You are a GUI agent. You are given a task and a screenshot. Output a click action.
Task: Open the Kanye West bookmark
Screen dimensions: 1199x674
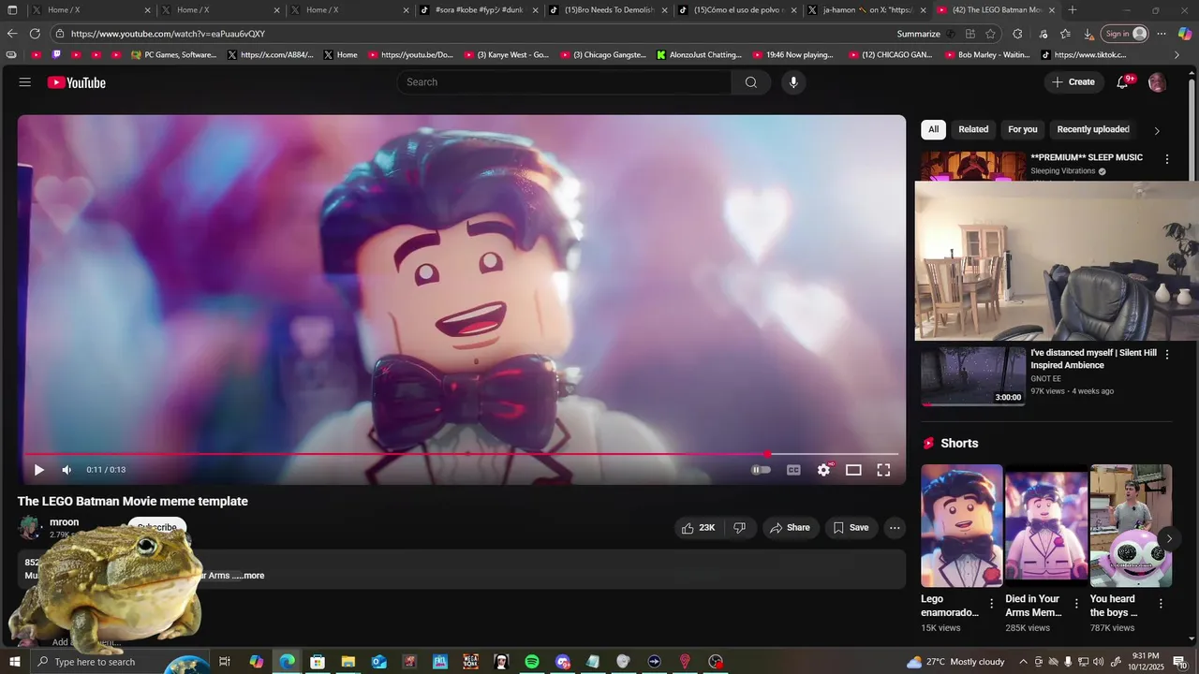(507, 55)
